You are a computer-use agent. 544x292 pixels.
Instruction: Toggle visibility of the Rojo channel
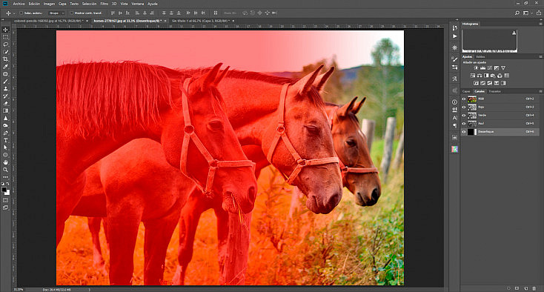tap(464, 107)
